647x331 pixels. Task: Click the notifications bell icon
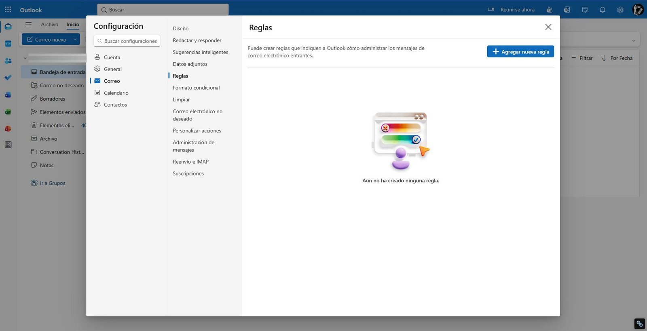603,10
